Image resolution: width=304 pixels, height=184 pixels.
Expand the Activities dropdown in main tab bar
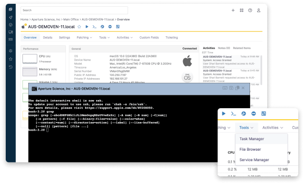pos(125,38)
